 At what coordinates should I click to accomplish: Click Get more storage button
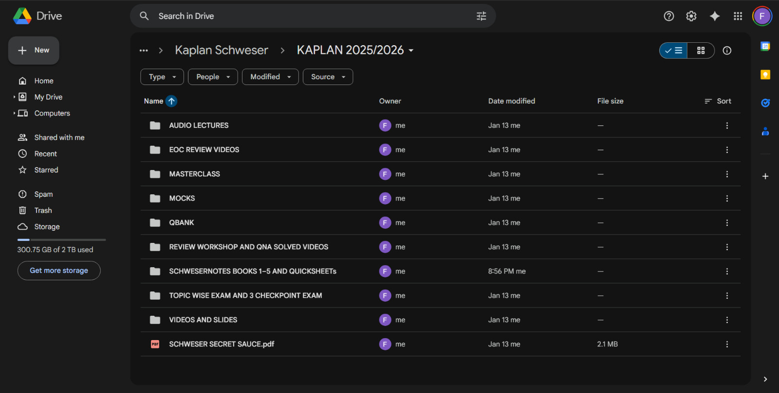coord(59,271)
